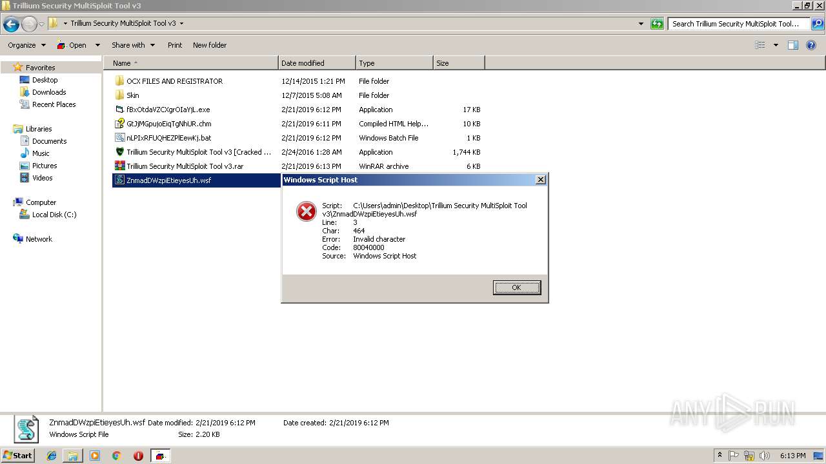Viewport: 826px width, 464px height.
Task: Open the Music library
Action: point(41,153)
